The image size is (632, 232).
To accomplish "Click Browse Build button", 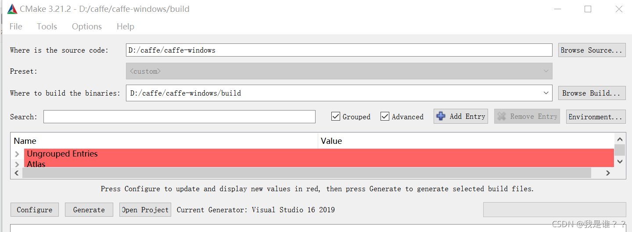I will (592, 93).
